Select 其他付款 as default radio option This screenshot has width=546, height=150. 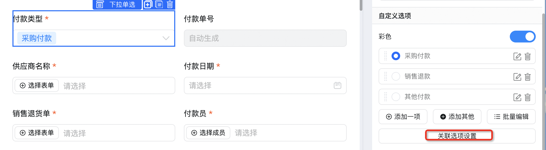tap(396, 97)
